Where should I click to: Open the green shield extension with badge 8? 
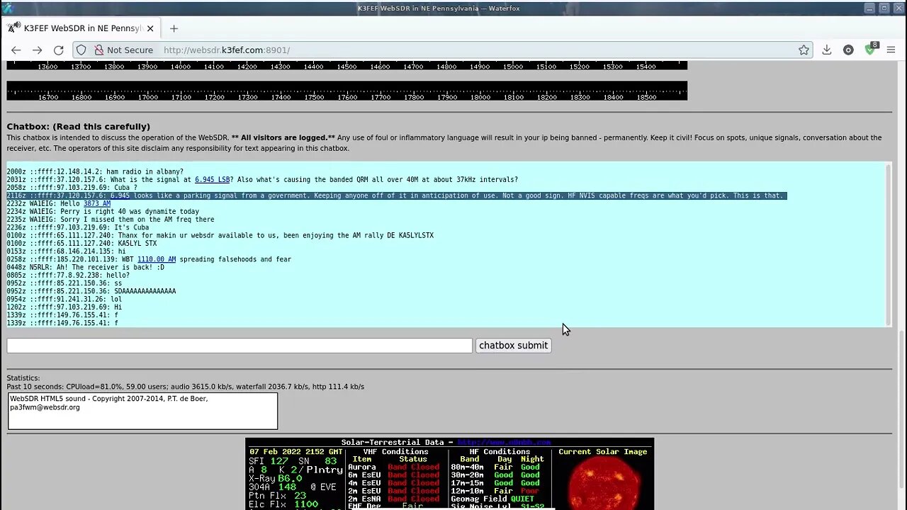click(871, 50)
